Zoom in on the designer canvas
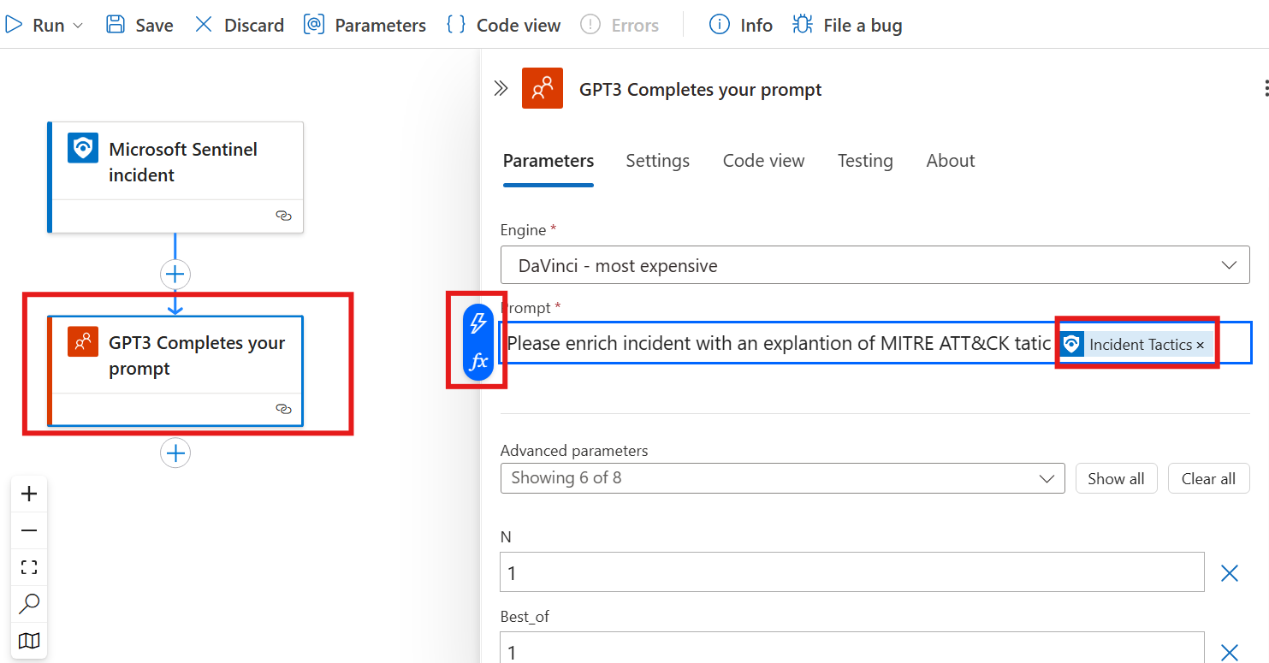 (x=29, y=494)
